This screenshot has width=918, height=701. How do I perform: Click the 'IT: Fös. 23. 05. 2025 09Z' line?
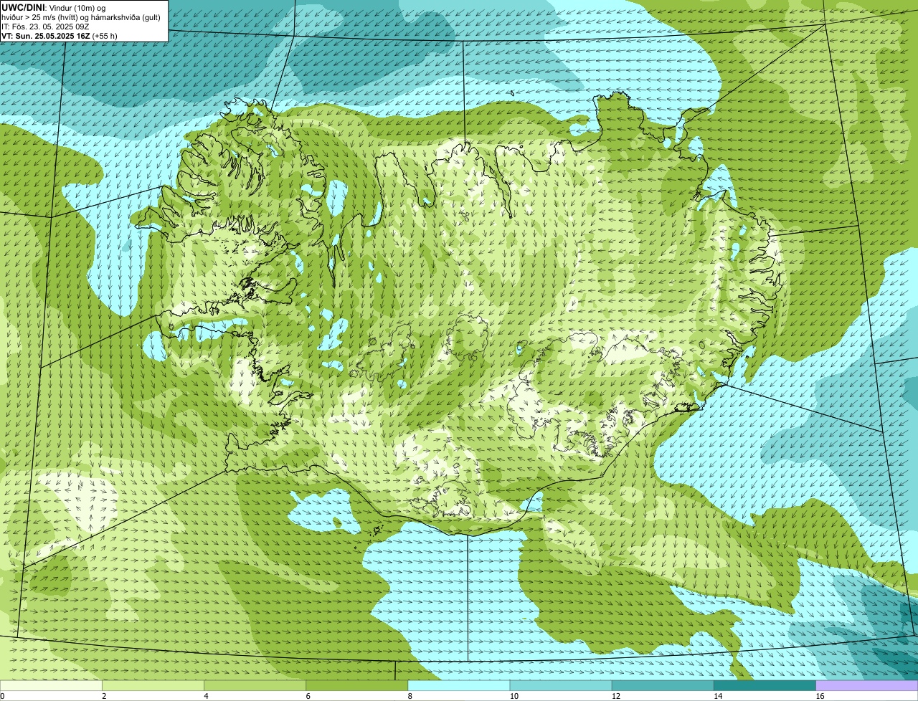coord(45,26)
